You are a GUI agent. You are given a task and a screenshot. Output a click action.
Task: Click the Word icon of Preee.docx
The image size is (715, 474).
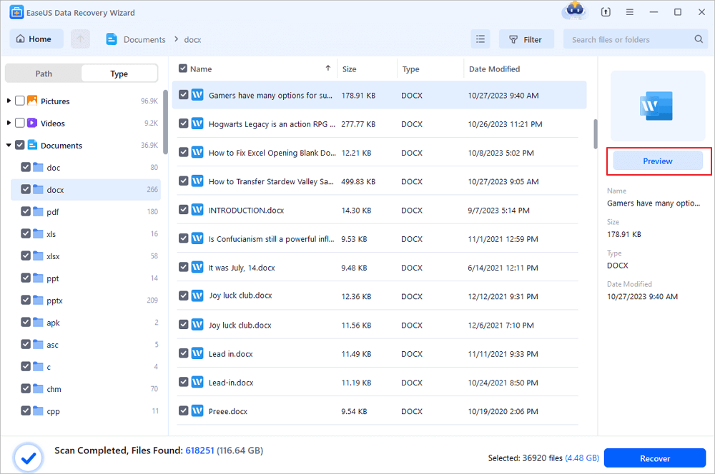coord(197,410)
